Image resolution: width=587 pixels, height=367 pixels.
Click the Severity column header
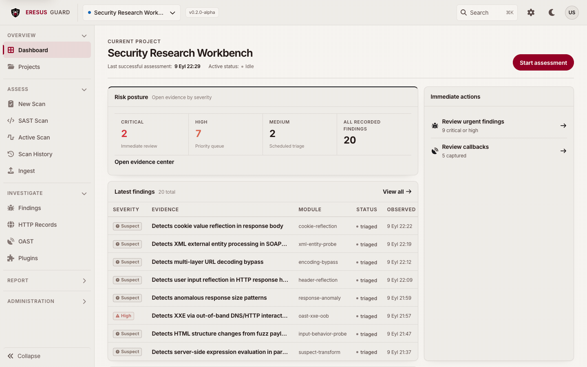[126, 210]
